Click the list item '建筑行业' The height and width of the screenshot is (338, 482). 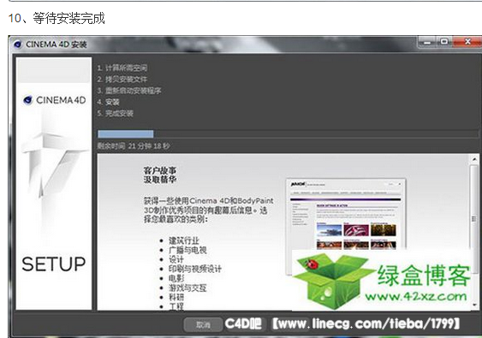point(184,240)
